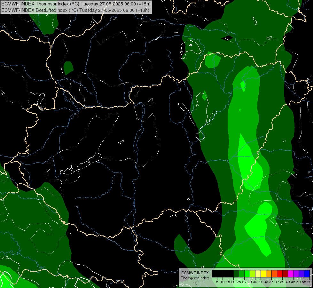Click the legend °C unit label
The height and width of the screenshot is (288, 313).
point(195,283)
